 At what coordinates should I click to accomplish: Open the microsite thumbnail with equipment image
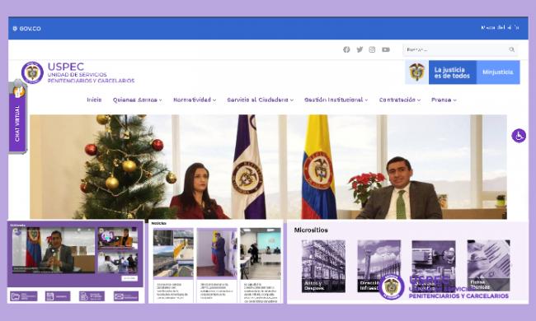coord(434,266)
